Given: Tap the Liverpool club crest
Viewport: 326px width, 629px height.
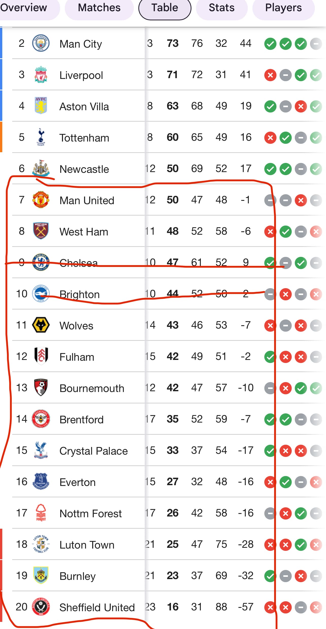Looking at the screenshot, I should tap(41, 74).
